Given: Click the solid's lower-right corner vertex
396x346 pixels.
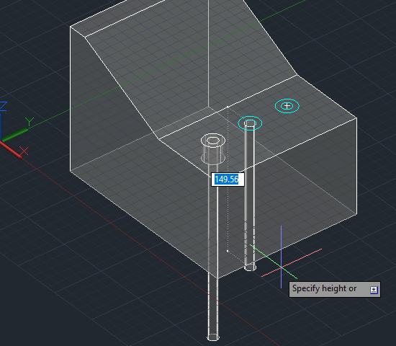Looking at the screenshot, I should click(357, 215).
